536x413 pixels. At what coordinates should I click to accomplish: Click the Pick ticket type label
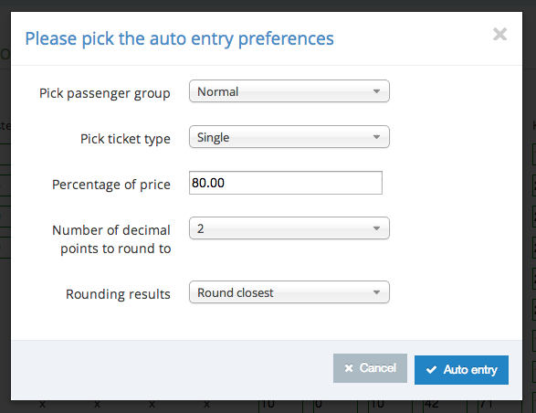pos(125,139)
